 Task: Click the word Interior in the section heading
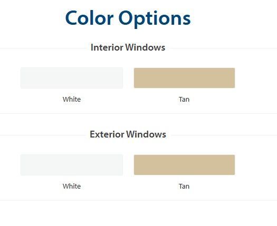(107, 47)
